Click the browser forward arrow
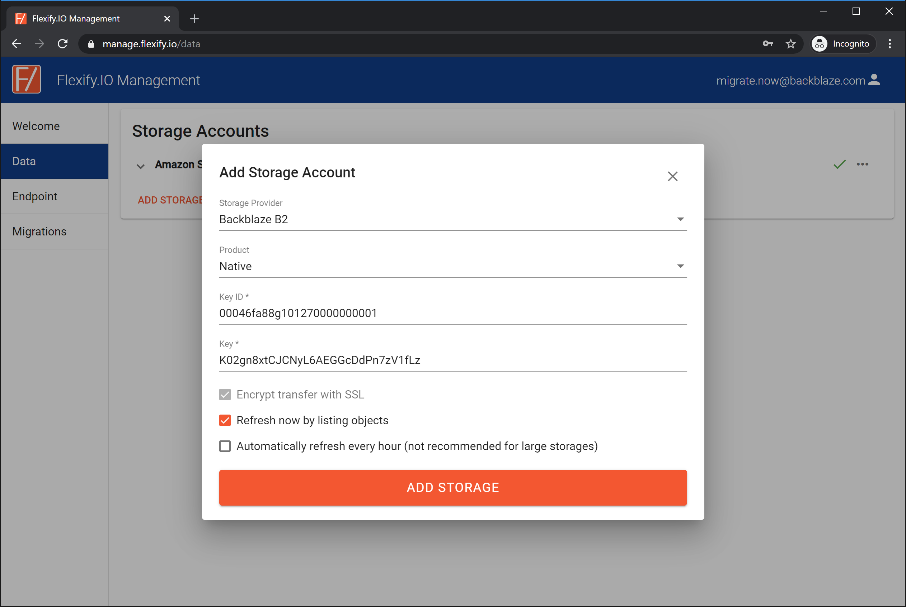Screen dimensions: 906x607 [x=39, y=44]
